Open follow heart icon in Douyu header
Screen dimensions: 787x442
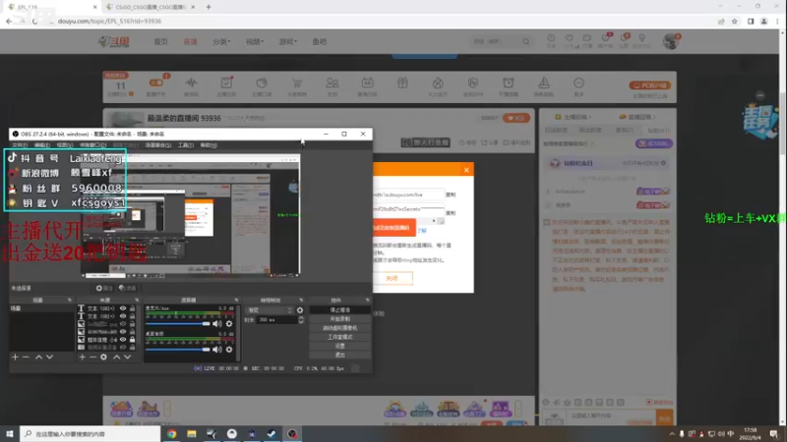(x=570, y=40)
